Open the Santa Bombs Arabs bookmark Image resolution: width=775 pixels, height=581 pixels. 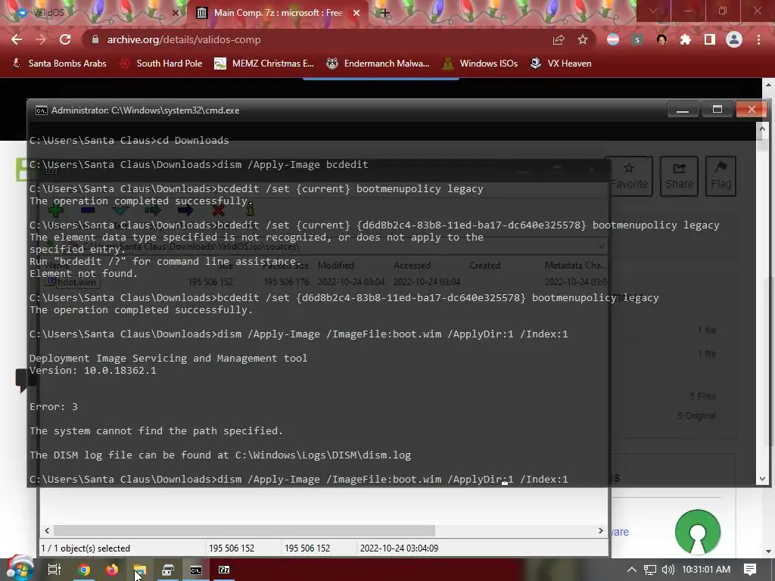59,64
